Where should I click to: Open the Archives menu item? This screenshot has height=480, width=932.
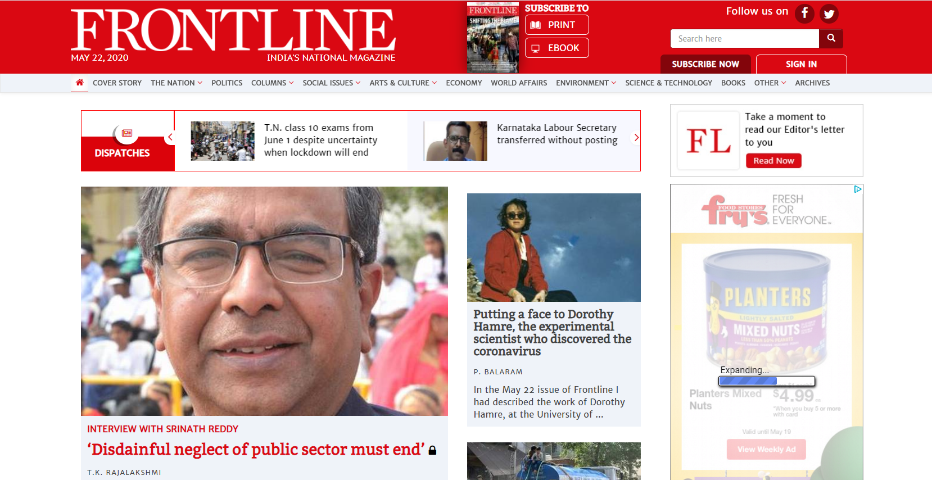coord(812,83)
